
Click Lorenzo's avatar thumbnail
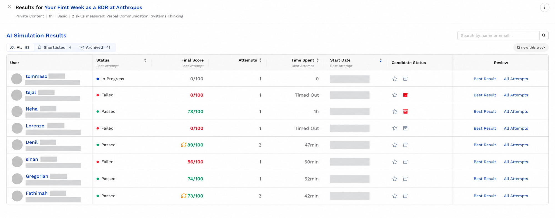pos(17,128)
